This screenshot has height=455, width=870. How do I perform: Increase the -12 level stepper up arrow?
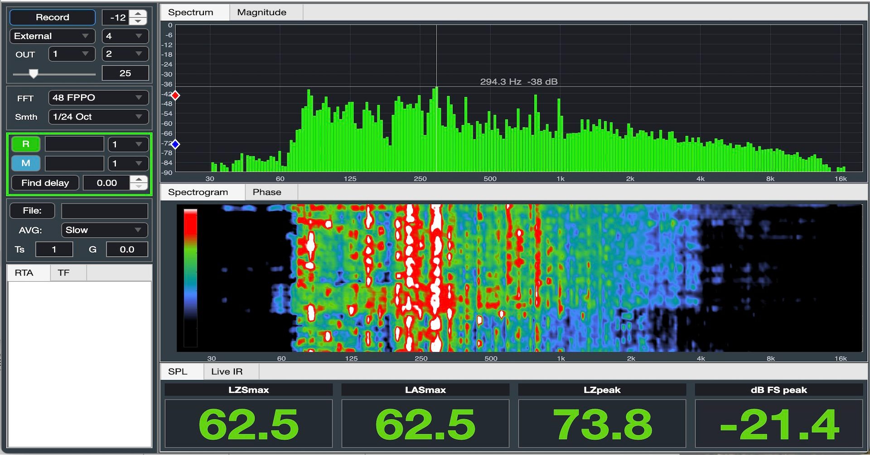pyautogui.click(x=138, y=14)
